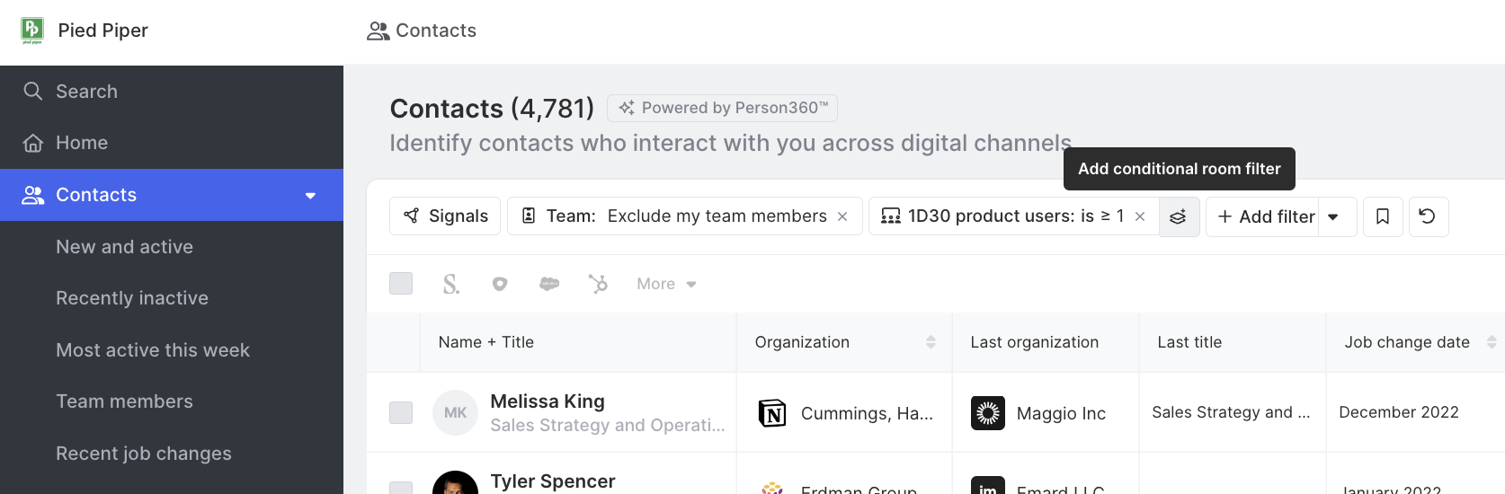Check the box for Tyler Spencer

[x=401, y=488]
